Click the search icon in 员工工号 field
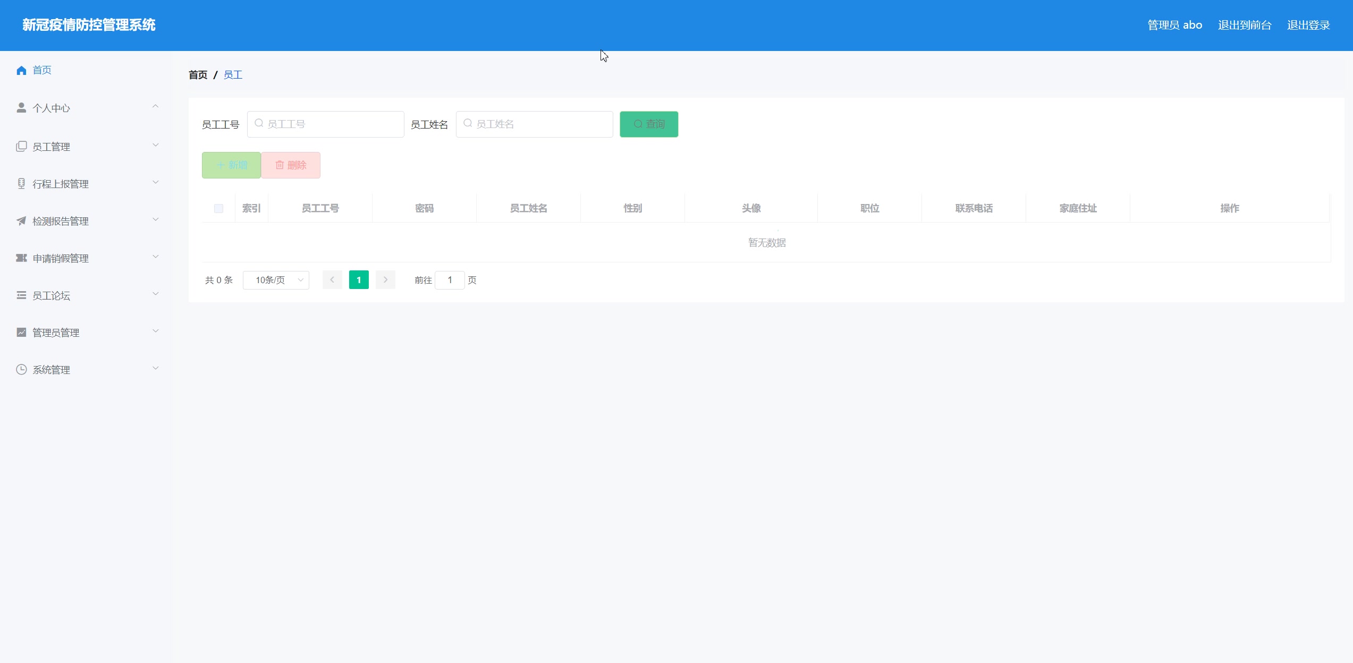The height and width of the screenshot is (663, 1353). 259,123
